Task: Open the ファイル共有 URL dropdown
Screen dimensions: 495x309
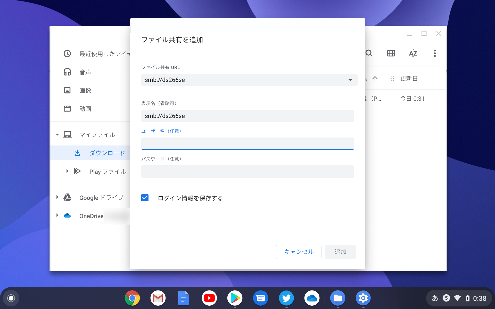Action: (x=350, y=80)
